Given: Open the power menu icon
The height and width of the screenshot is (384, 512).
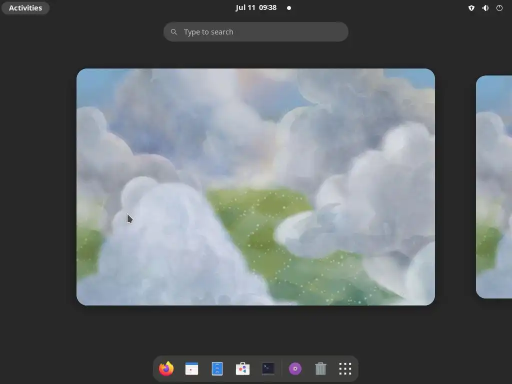Looking at the screenshot, I should [499, 8].
